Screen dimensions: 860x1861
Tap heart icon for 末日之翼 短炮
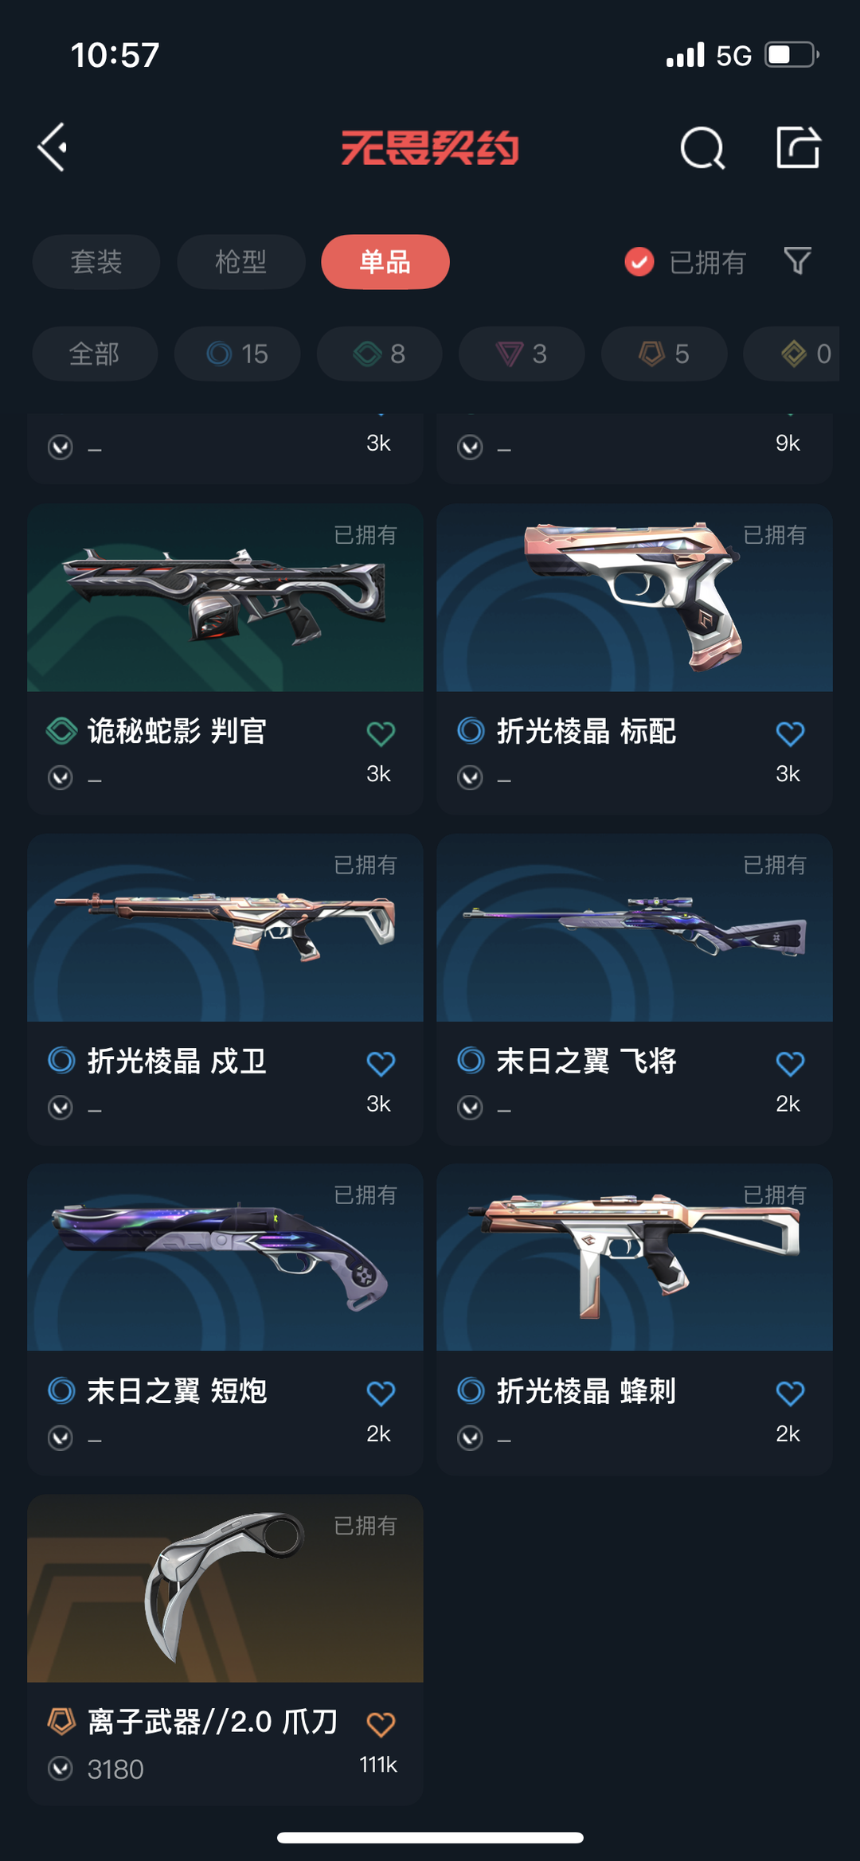coord(381,1393)
